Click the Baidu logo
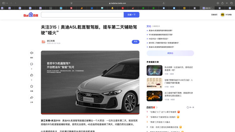The width and height of the screenshot is (235, 132). pos(31,15)
